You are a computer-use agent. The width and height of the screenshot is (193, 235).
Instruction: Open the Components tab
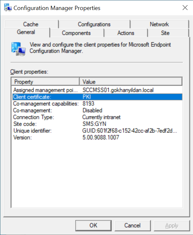click(x=76, y=33)
